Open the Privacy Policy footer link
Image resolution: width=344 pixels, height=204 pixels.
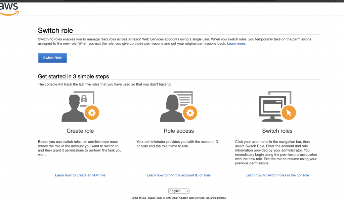(154, 198)
